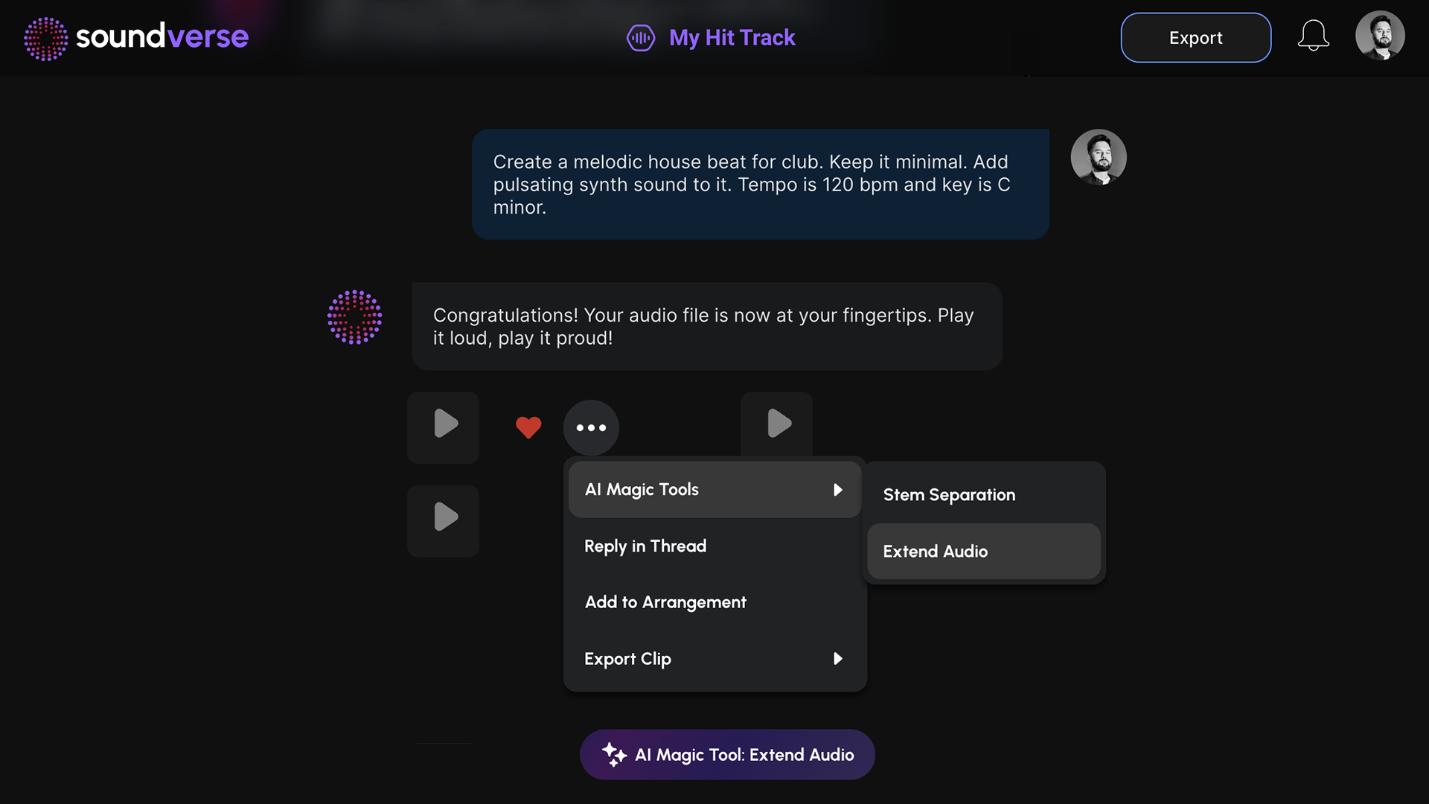Click the AI Magic Tool: Extend Audio button
Screen dimensions: 1429x804
point(727,754)
